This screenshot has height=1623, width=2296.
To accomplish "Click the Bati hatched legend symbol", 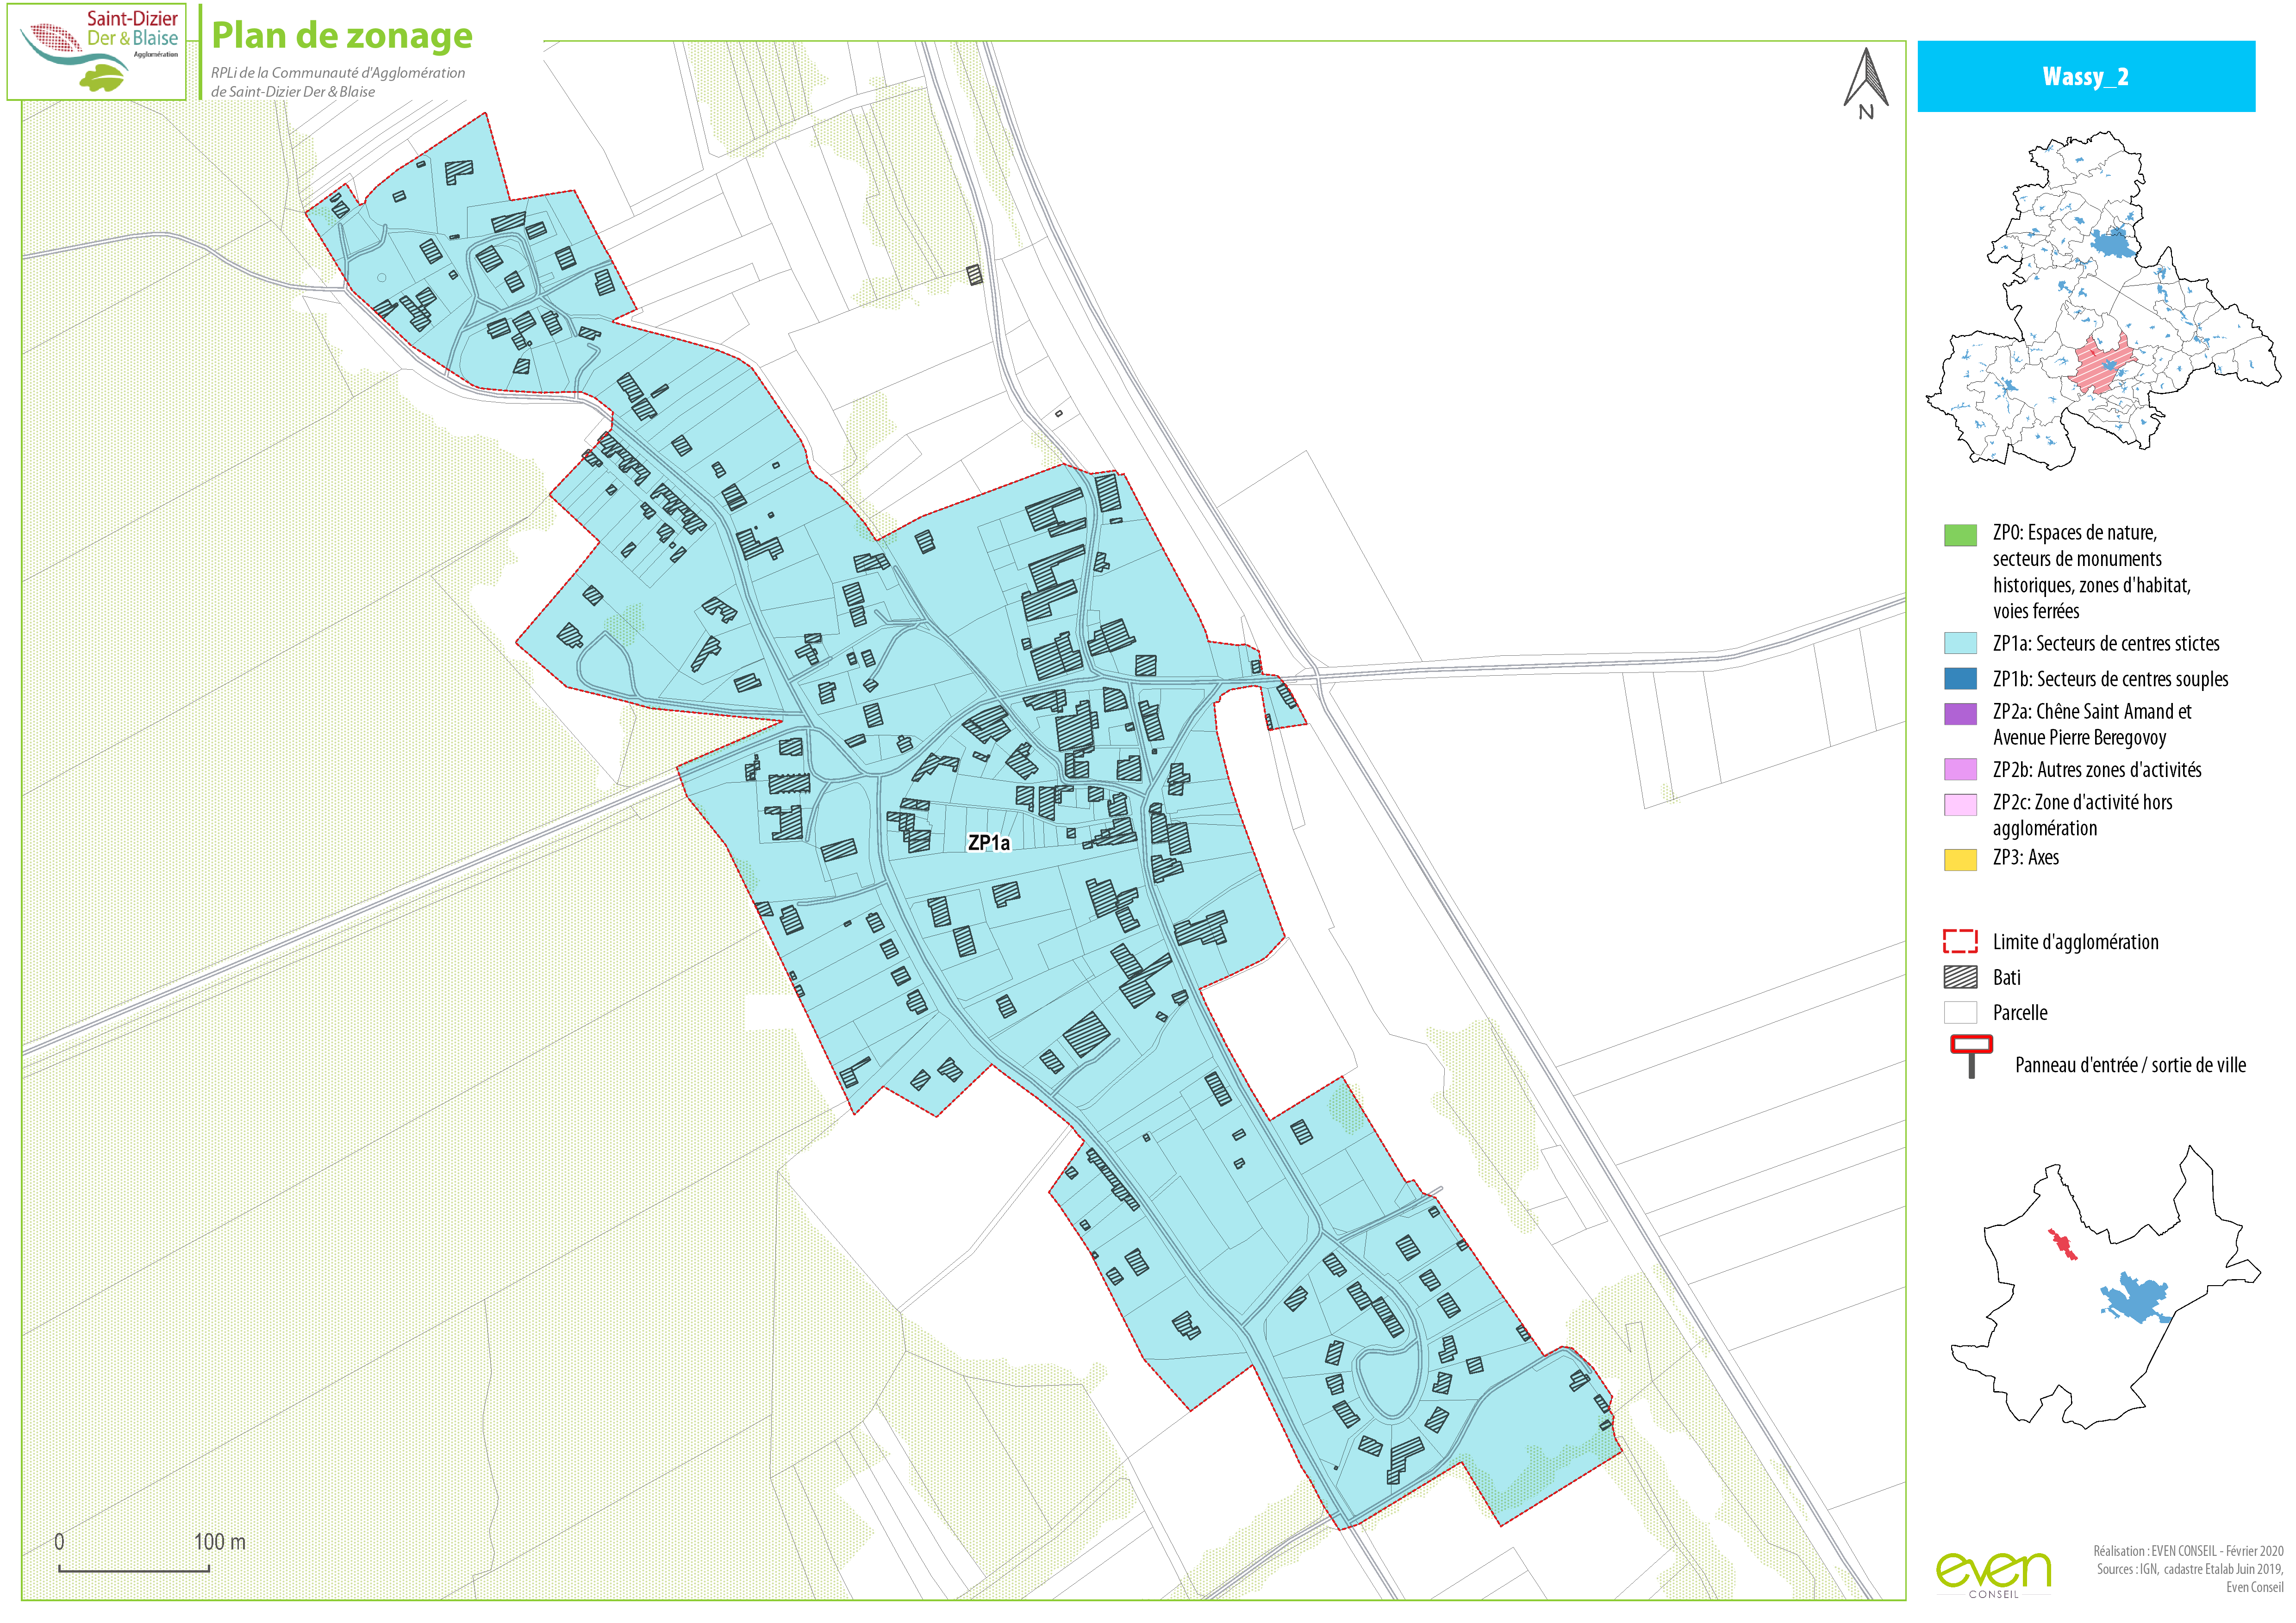I will pos(1960,978).
